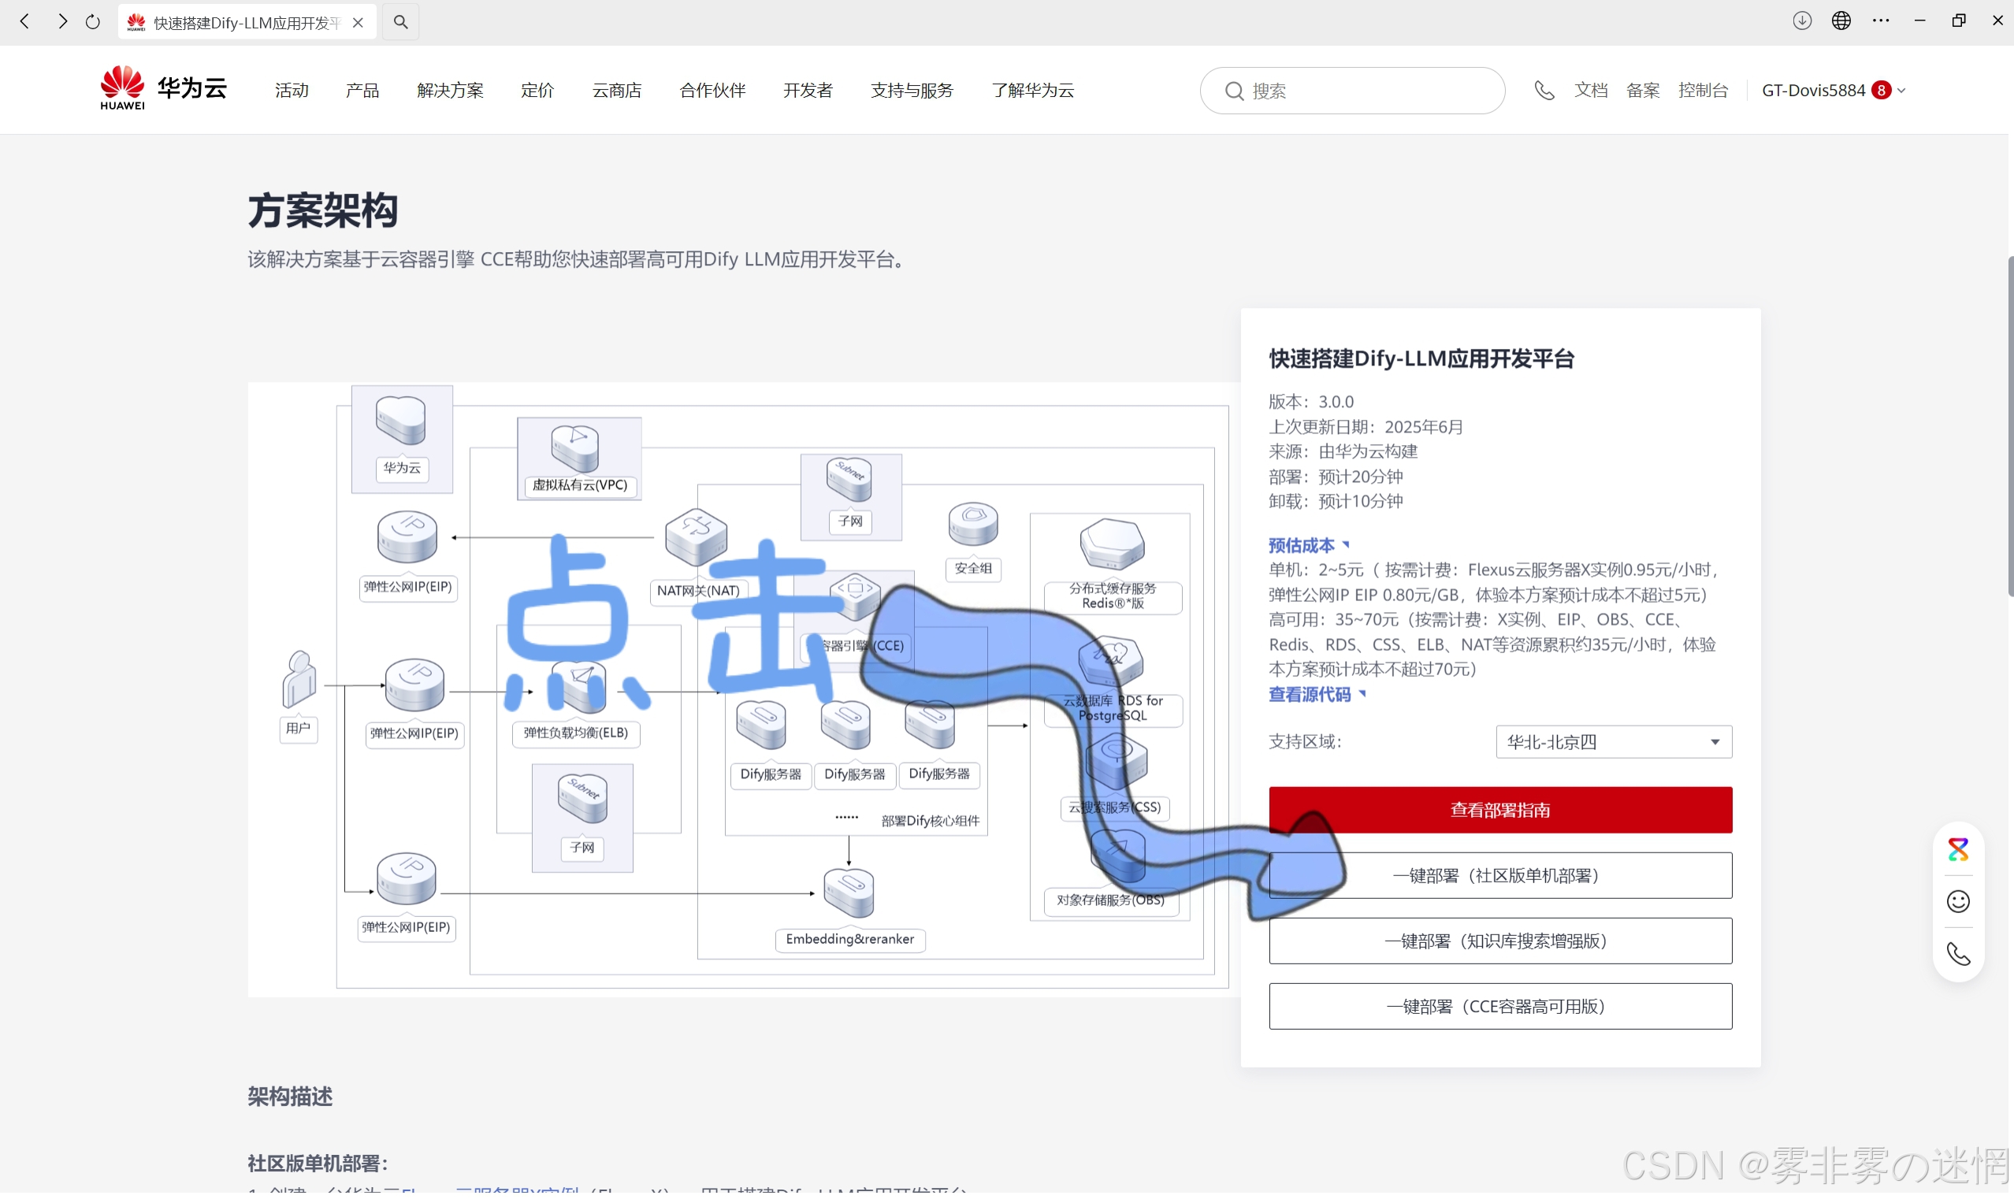Focus the 搜索 search field
The width and height of the screenshot is (2014, 1199).
coord(1352,91)
